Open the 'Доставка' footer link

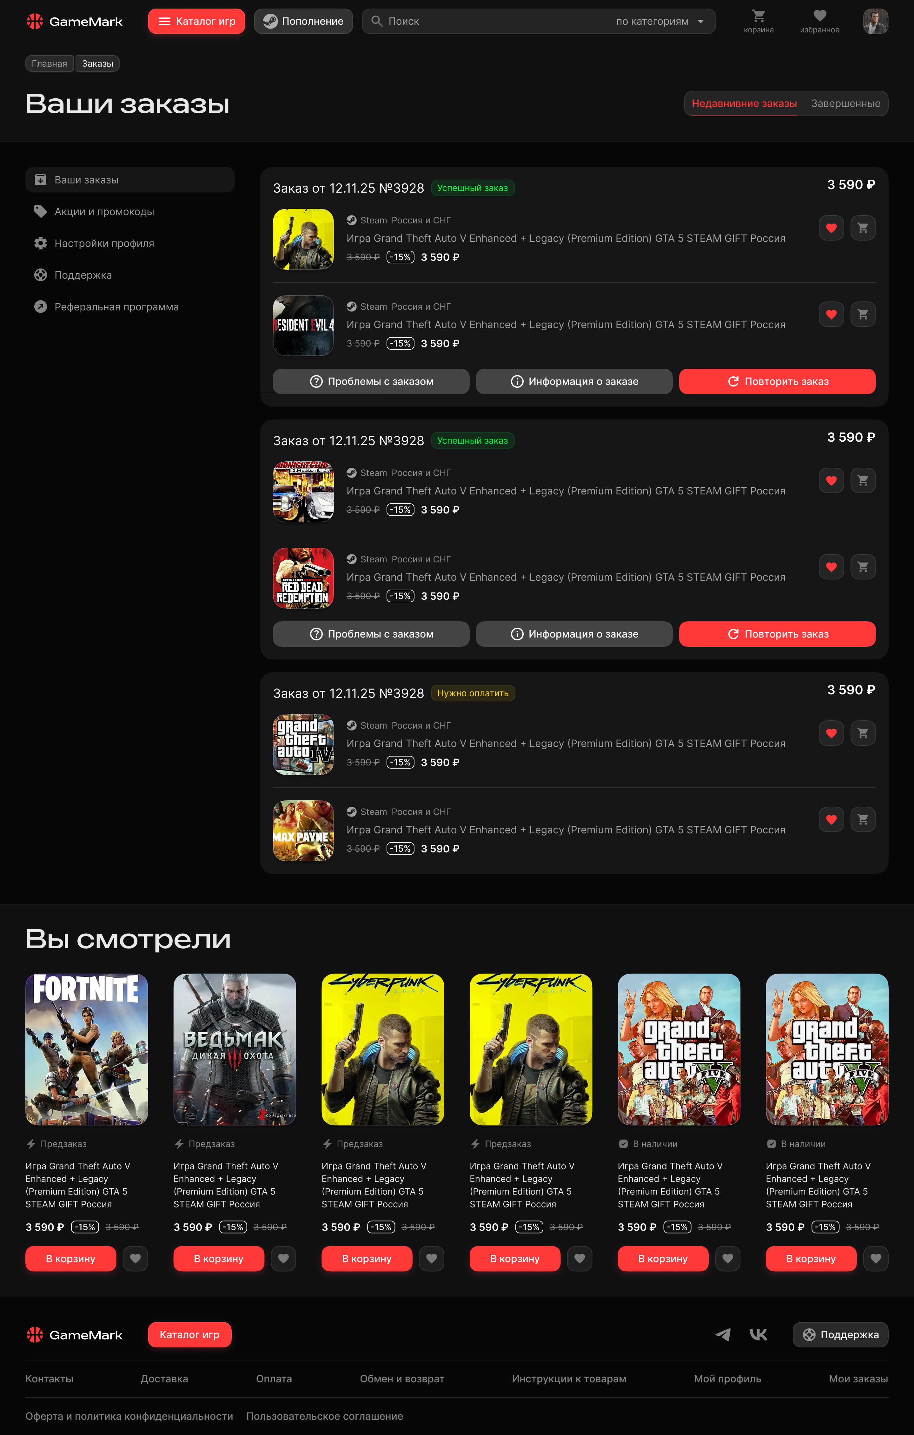coord(164,1379)
